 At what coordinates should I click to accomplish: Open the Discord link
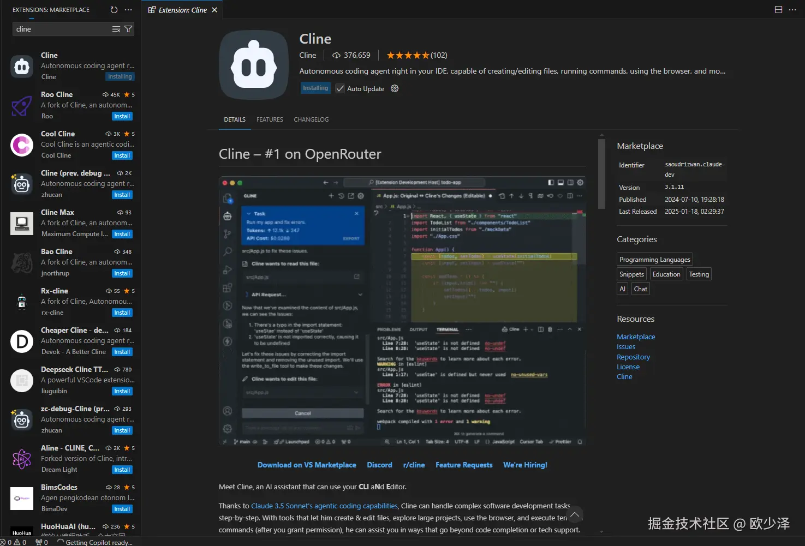click(379, 465)
